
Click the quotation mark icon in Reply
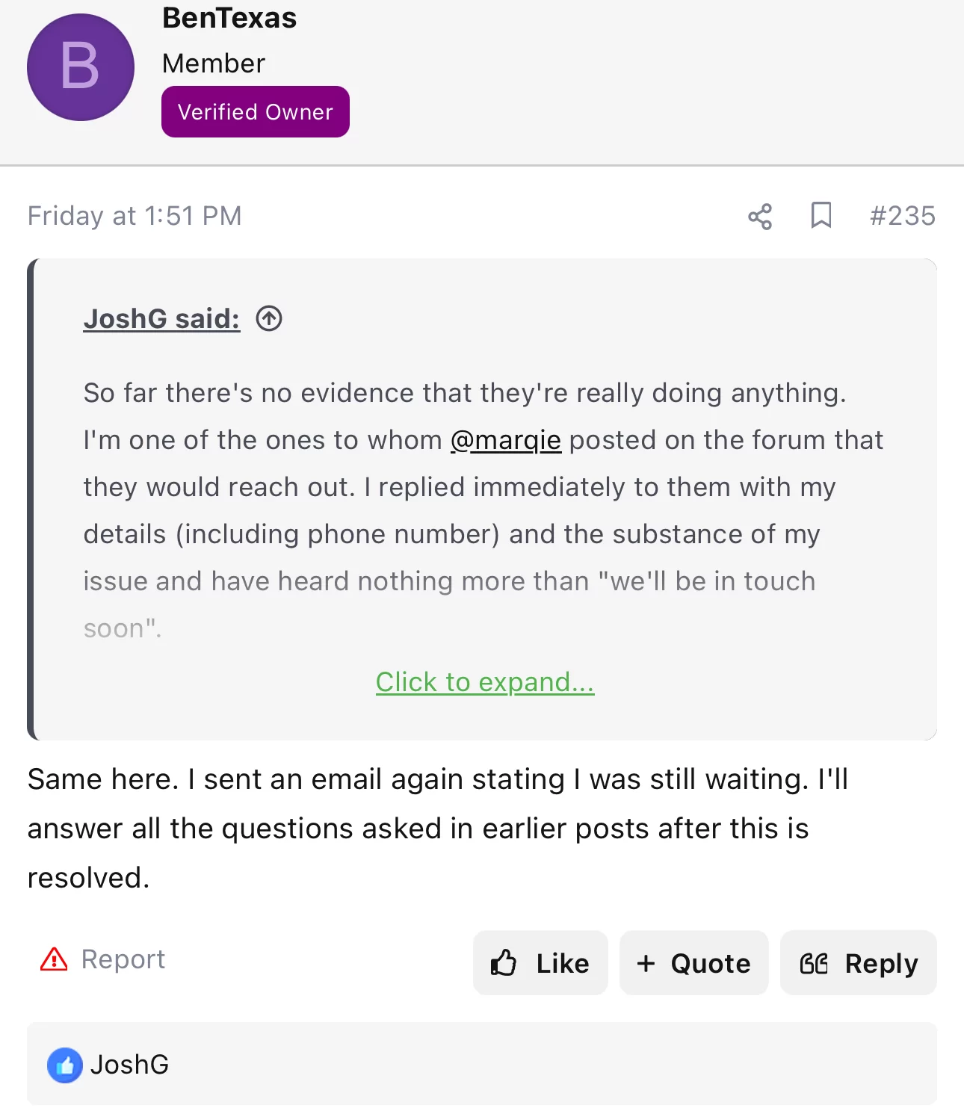(x=814, y=964)
